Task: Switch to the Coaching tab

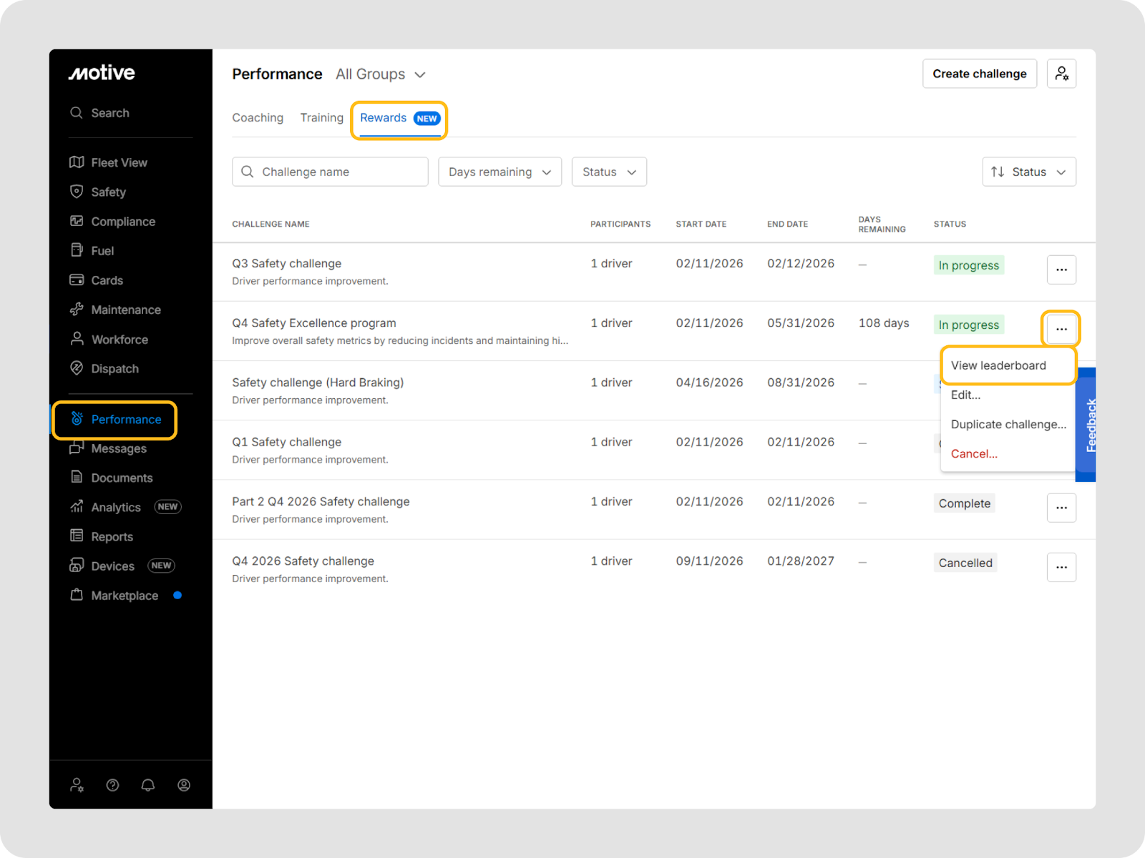Action: (x=258, y=118)
